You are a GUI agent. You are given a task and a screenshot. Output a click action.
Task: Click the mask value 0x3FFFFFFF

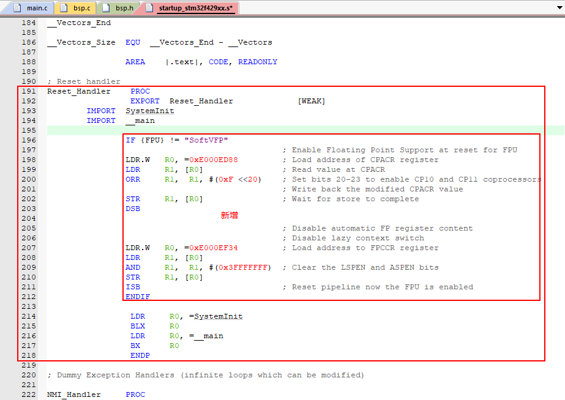(x=243, y=267)
